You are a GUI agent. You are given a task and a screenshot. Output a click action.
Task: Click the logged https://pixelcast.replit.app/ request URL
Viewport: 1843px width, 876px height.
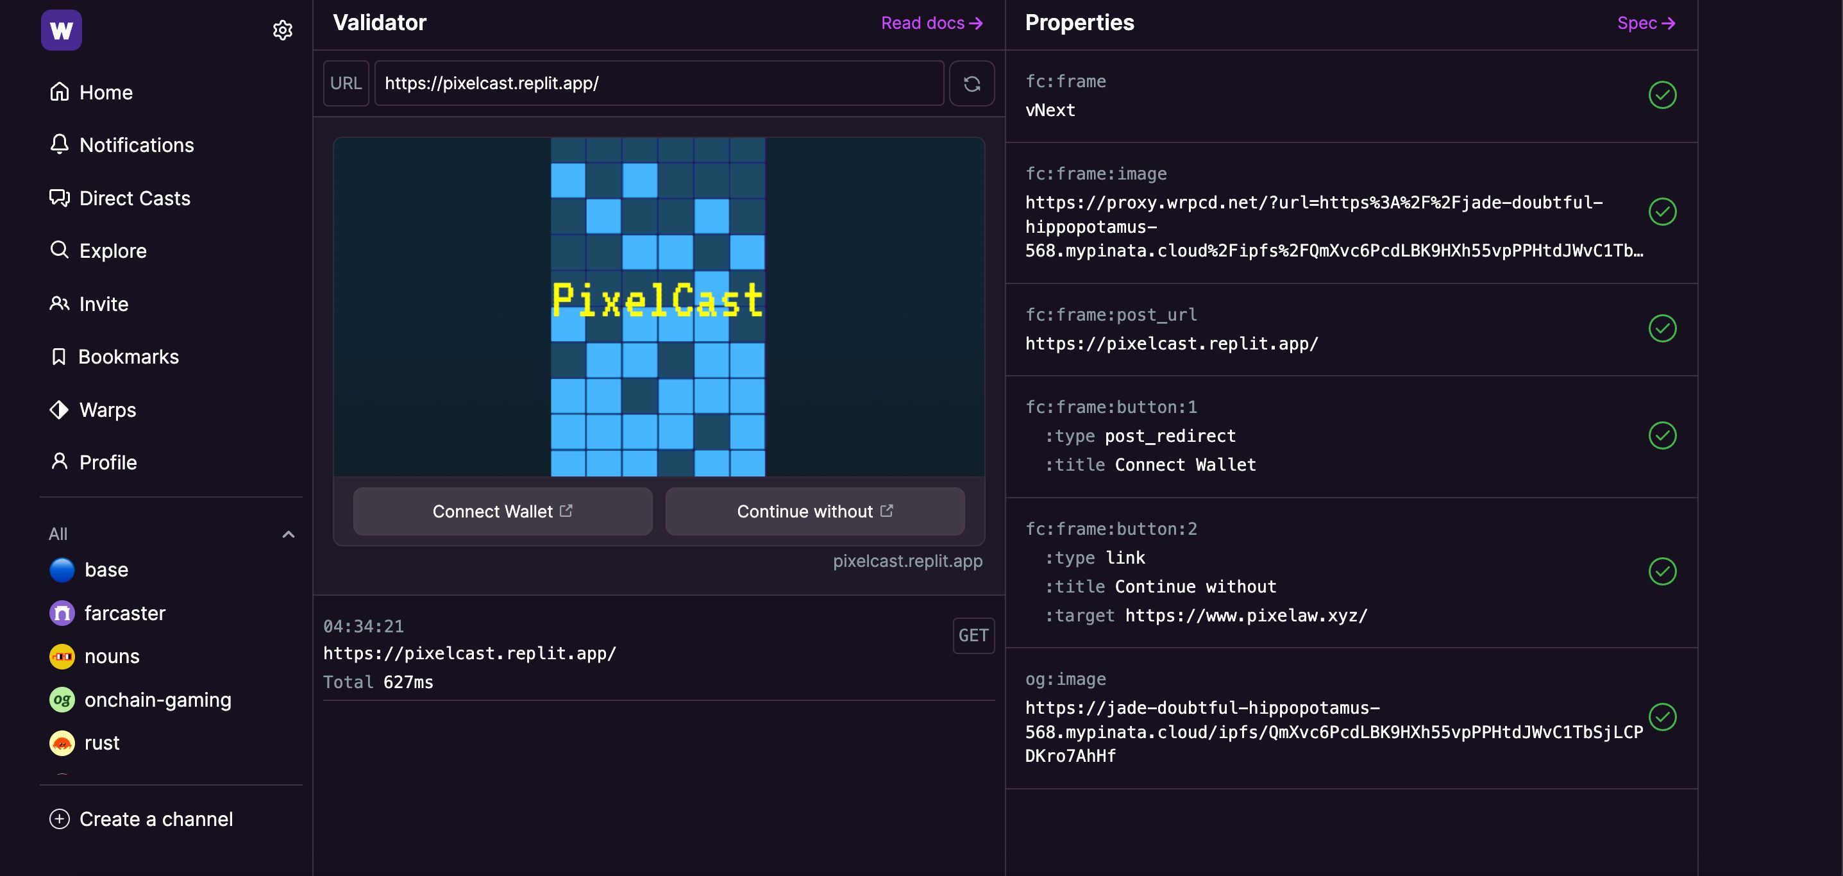tap(469, 653)
